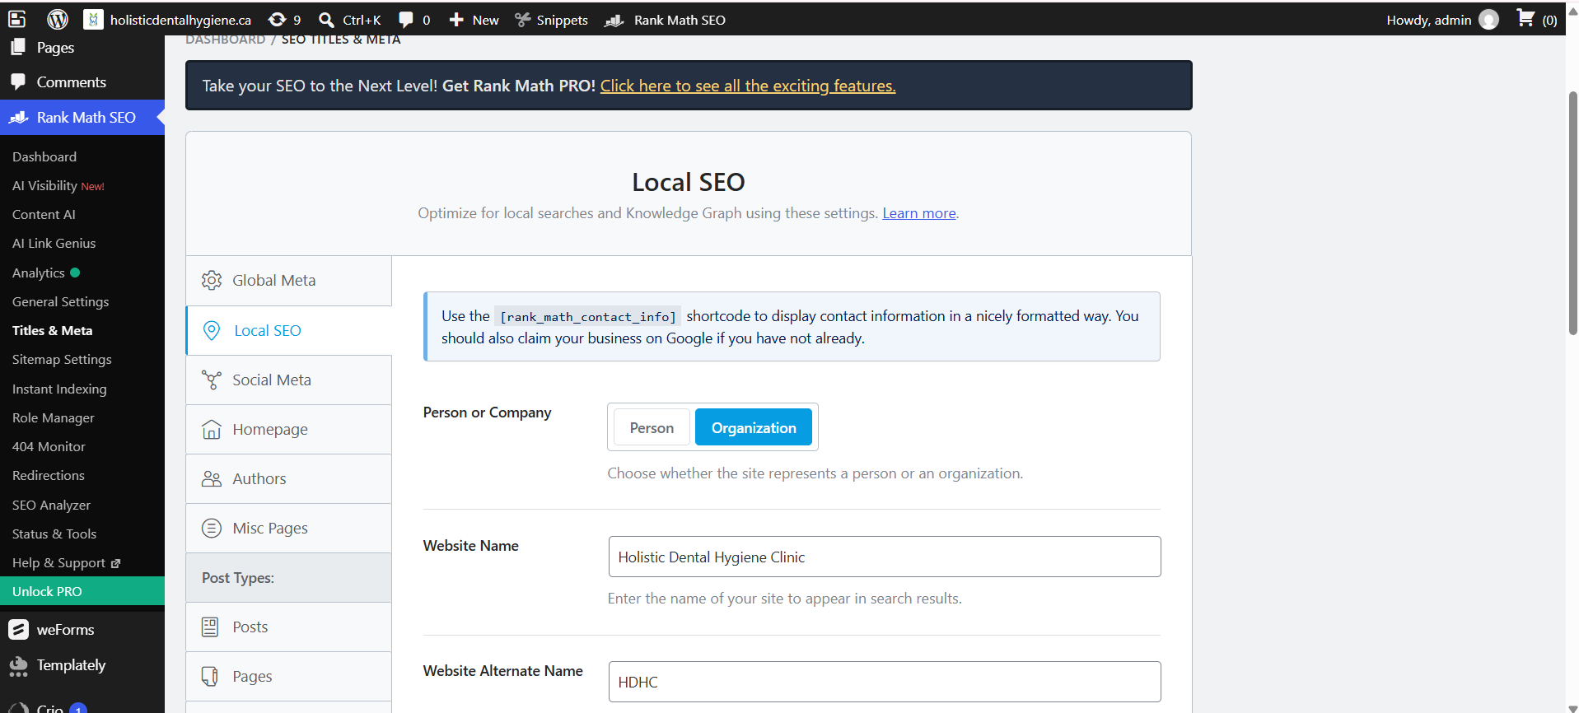The image size is (1579, 713).
Task: Click the admin avatar icon
Action: point(1488,19)
